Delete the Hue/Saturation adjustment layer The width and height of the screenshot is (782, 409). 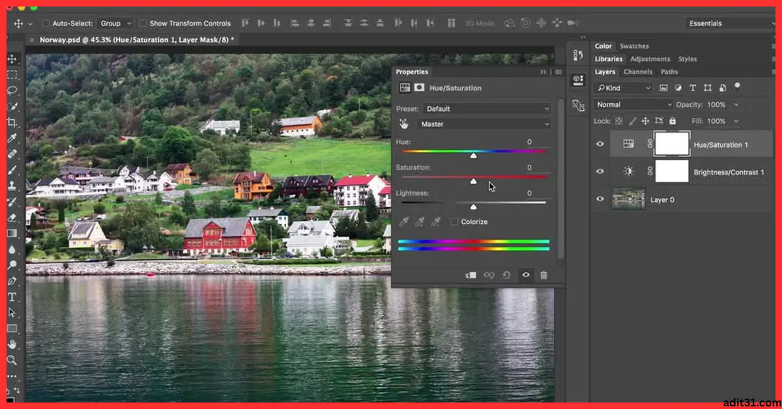pyautogui.click(x=544, y=275)
